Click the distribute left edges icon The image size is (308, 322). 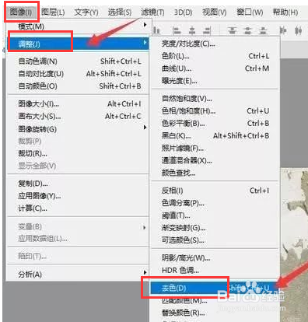[283, 30]
